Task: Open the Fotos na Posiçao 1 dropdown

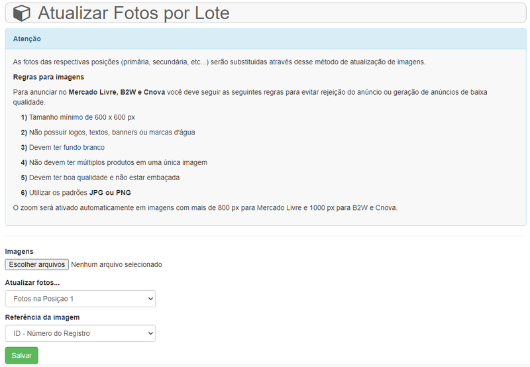Action: (x=80, y=299)
